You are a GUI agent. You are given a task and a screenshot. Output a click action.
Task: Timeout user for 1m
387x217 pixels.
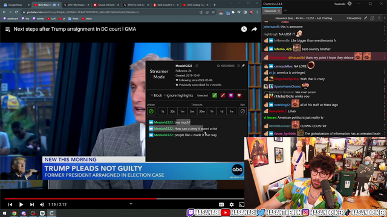click(x=183, y=112)
